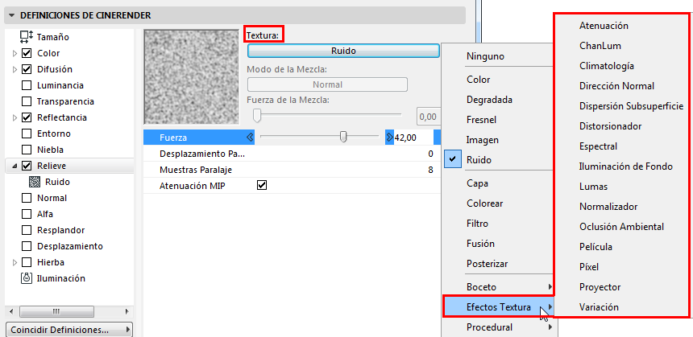Enable the Luminancia checkbox
This screenshot has width=693, height=337.
(x=27, y=85)
